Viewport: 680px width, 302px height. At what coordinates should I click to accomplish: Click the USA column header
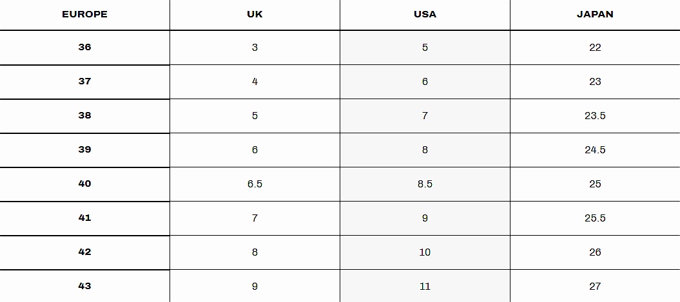tap(425, 14)
